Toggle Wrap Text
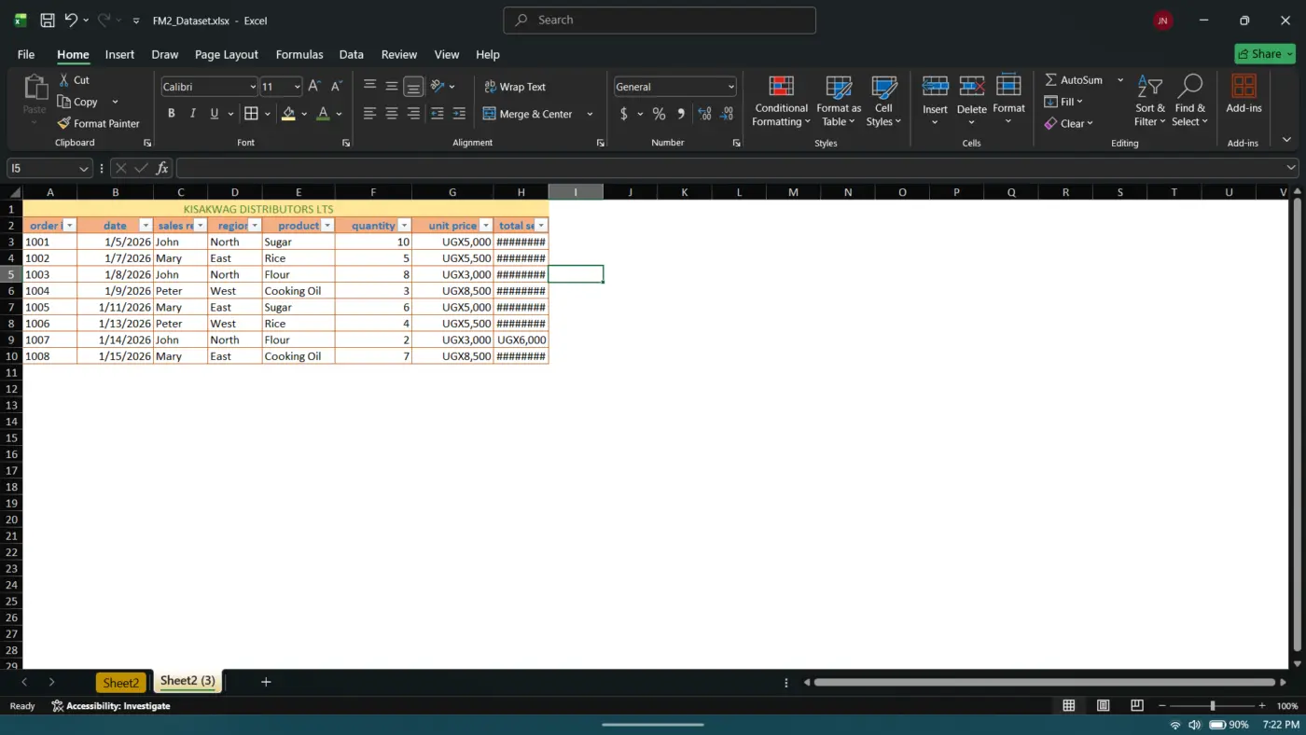This screenshot has width=1306, height=735. tap(515, 87)
